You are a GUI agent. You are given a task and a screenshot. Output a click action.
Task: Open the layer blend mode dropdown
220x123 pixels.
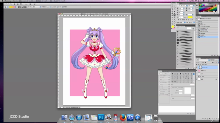203,60
